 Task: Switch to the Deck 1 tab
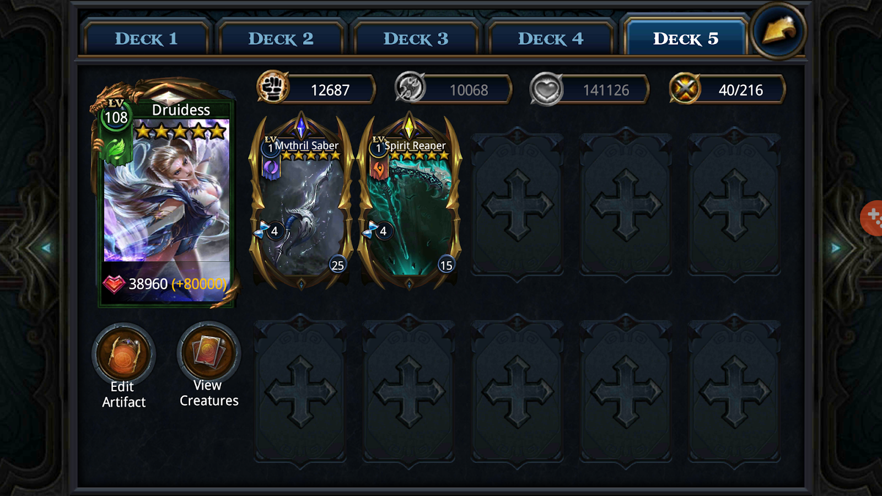click(146, 39)
